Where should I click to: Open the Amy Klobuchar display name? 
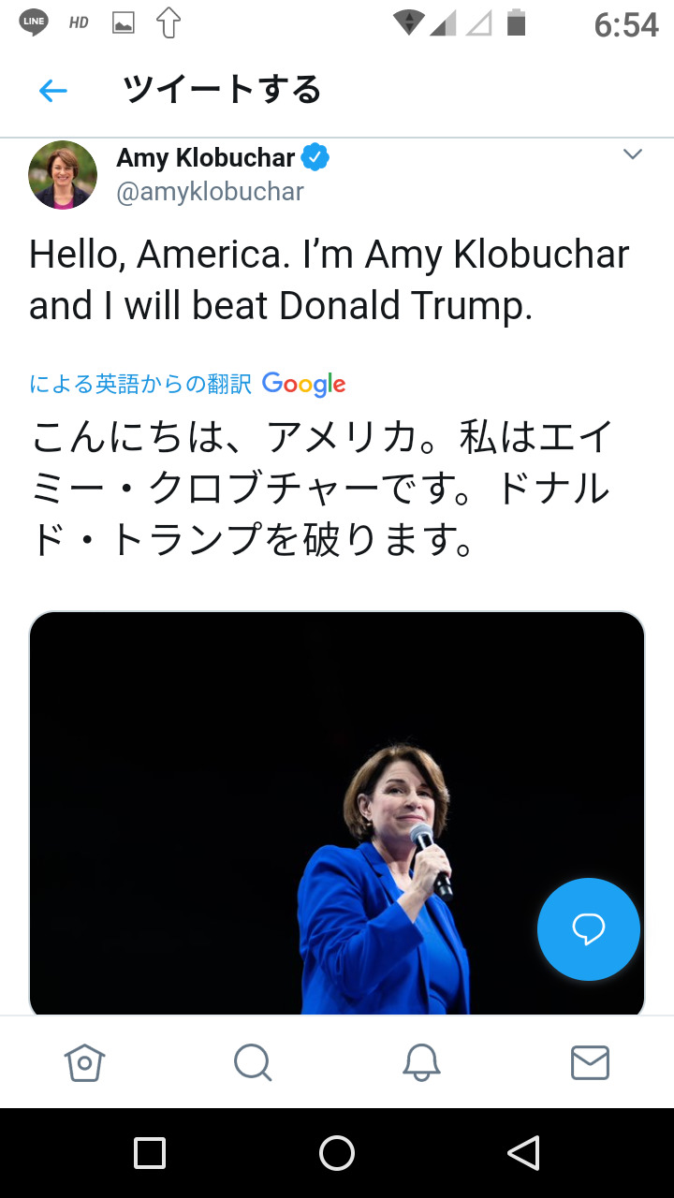click(205, 158)
